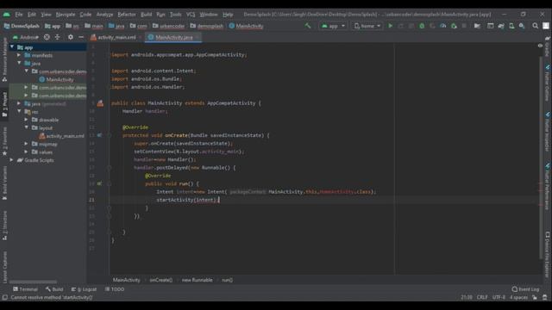This screenshot has width=552, height=310.
Task: Toggle tool window bars via bottom-left corner icon
Action: coord(4,297)
